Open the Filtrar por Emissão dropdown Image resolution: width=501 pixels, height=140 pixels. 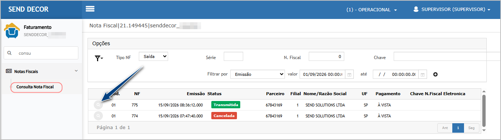pyautogui.click(x=257, y=74)
